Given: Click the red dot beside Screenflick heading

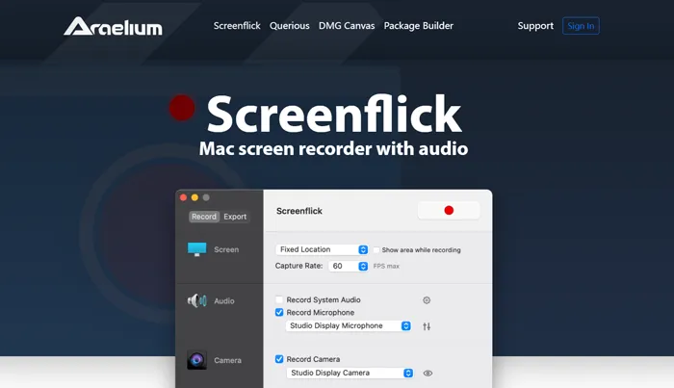Looking at the screenshot, I should [182, 108].
